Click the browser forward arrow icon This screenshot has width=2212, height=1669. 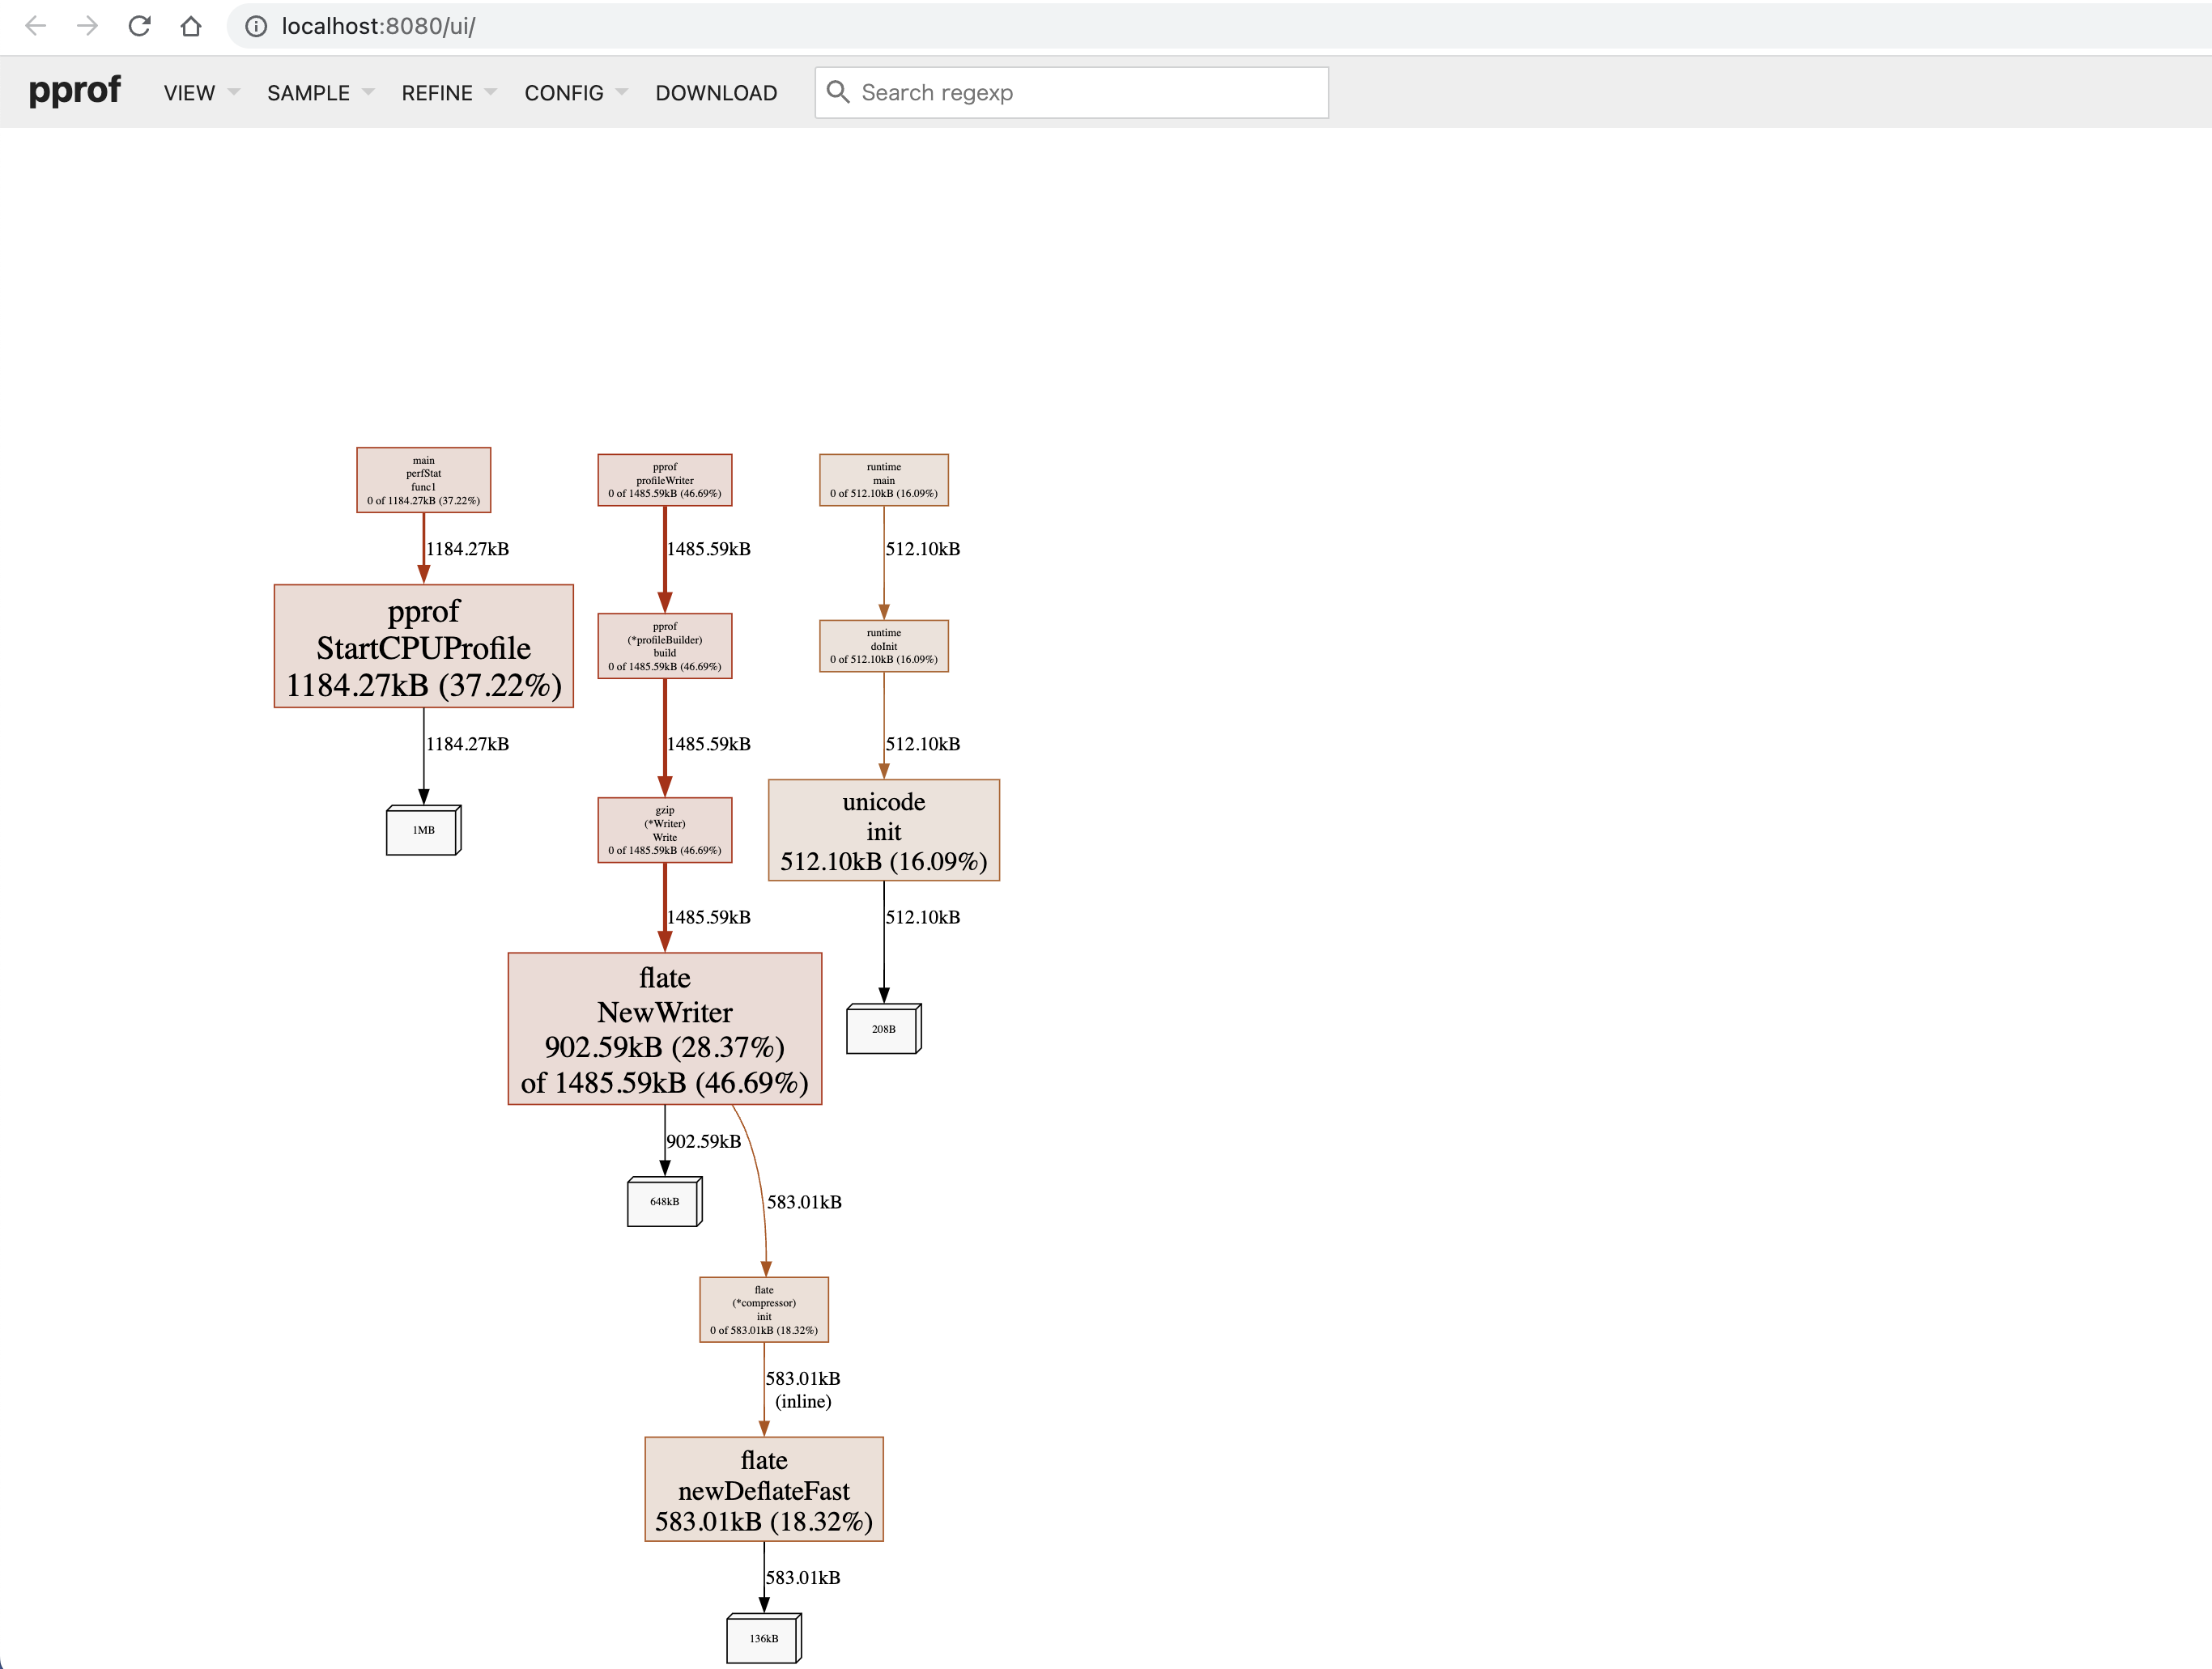(x=88, y=26)
